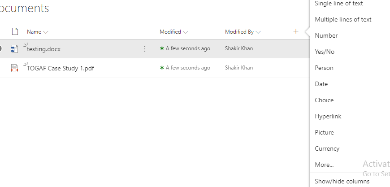The image size is (390, 187).
Task: Select Single line of text option
Action: click(339, 4)
